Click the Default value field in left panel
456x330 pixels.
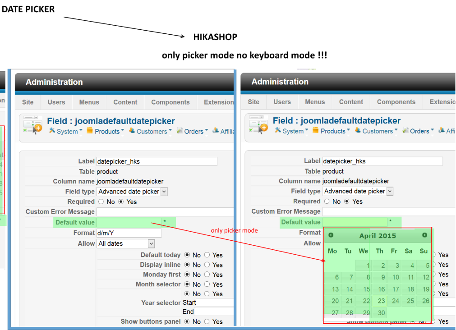(129, 222)
